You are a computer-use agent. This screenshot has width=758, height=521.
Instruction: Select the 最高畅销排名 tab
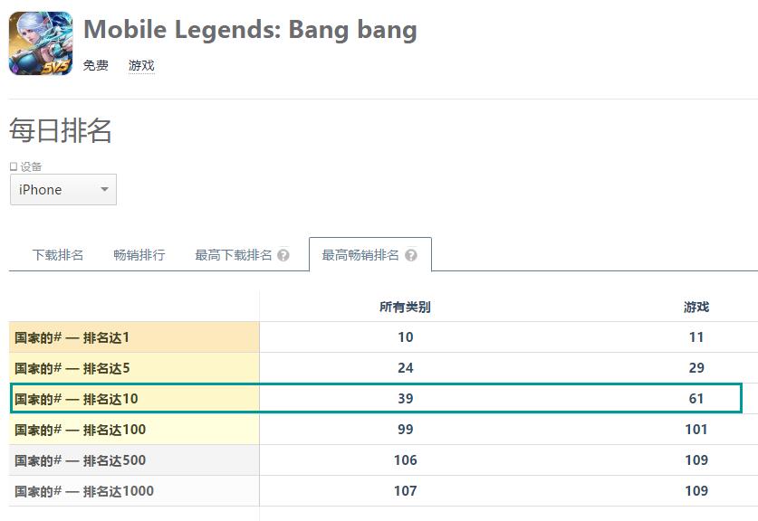(360, 255)
